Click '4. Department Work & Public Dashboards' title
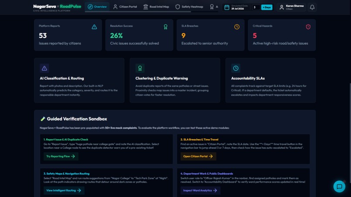351x197 pixels. pyautogui.click(x=206, y=174)
